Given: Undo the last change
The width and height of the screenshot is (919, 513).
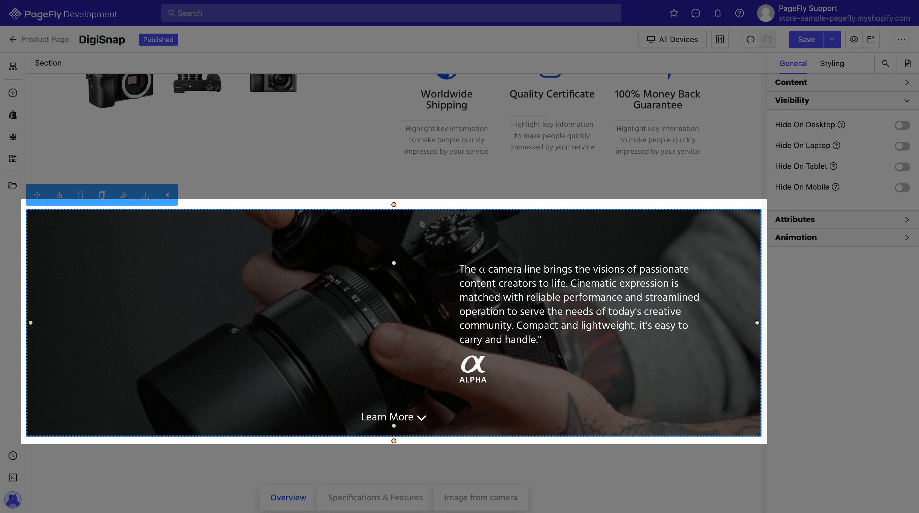Looking at the screenshot, I should [x=751, y=39].
